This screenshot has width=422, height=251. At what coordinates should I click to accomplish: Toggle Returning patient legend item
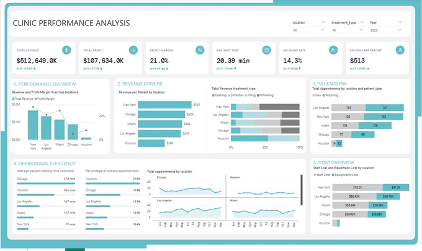pos(331,95)
